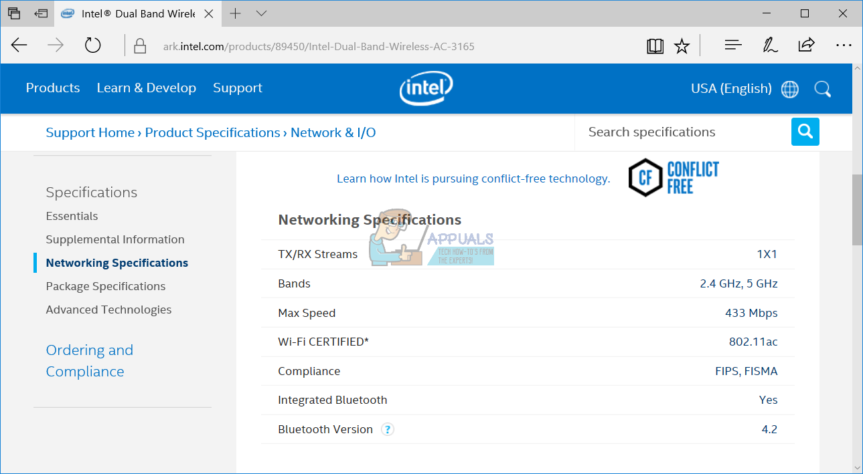Click the Share icon in Edge toolbar
Screen dimensions: 863x474
click(806, 45)
